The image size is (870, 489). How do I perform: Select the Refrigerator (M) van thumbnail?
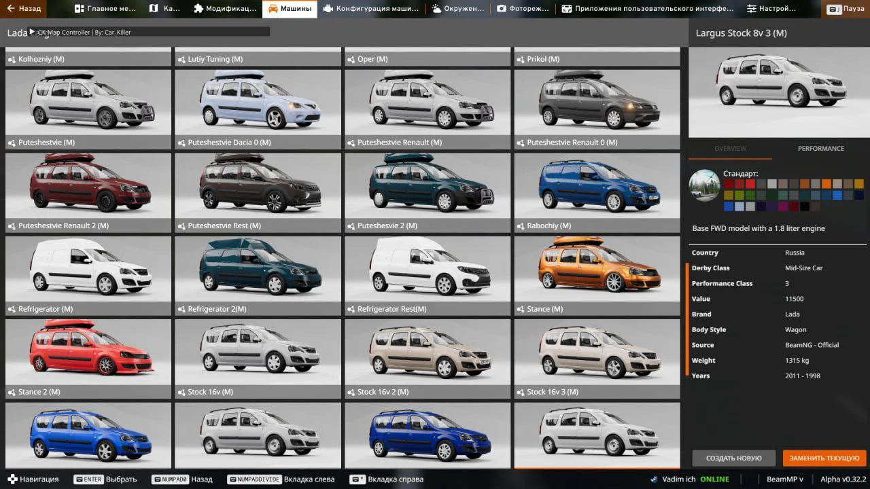click(88, 268)
